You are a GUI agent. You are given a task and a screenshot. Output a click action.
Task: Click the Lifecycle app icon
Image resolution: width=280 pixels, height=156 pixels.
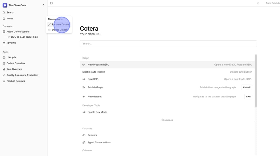click(4, 57)
